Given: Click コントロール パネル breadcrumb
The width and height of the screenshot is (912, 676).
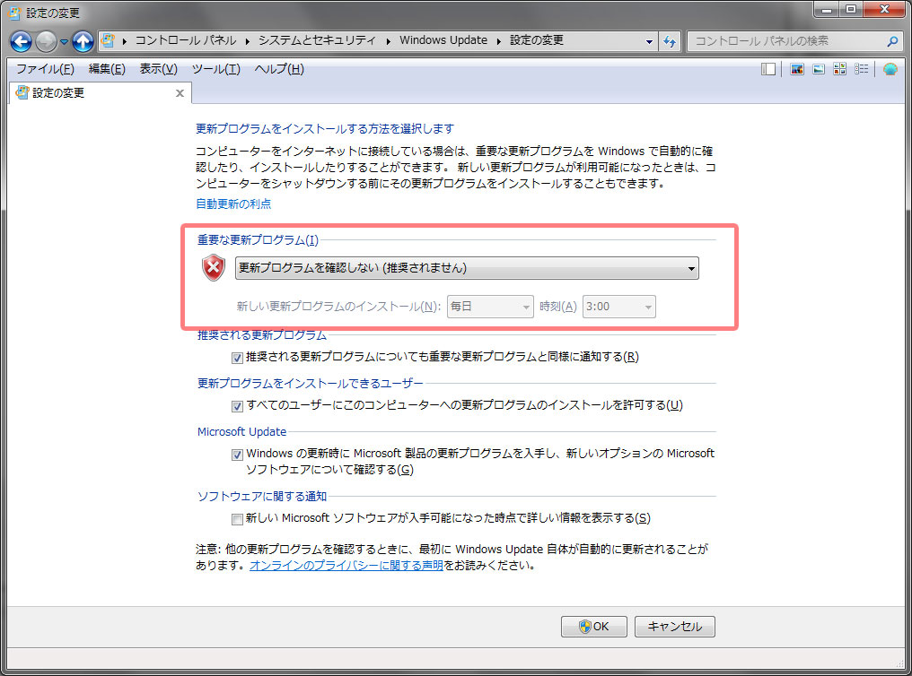Looking at the screenshot, I should (186, 40).
